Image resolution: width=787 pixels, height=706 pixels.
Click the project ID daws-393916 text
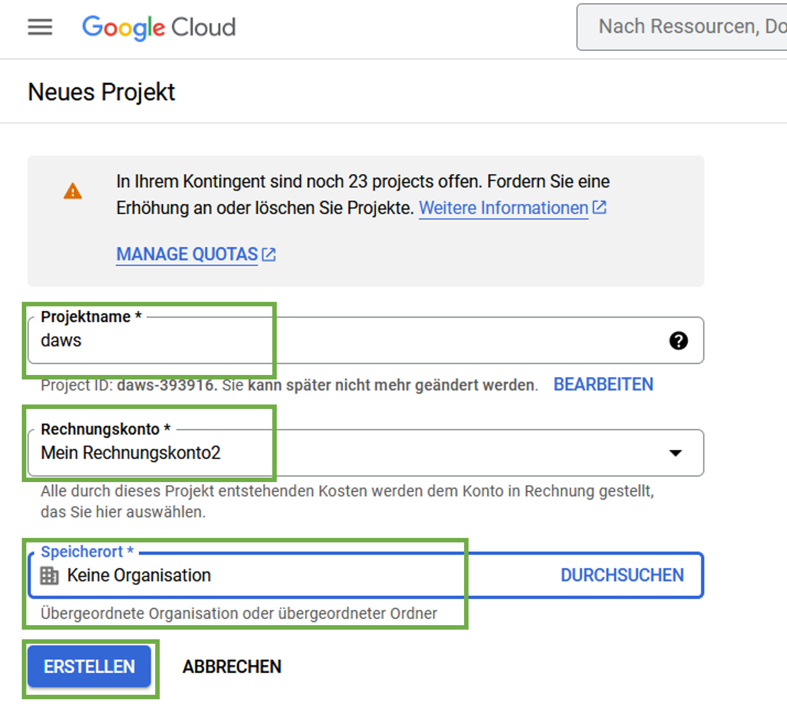pos(165,385)
